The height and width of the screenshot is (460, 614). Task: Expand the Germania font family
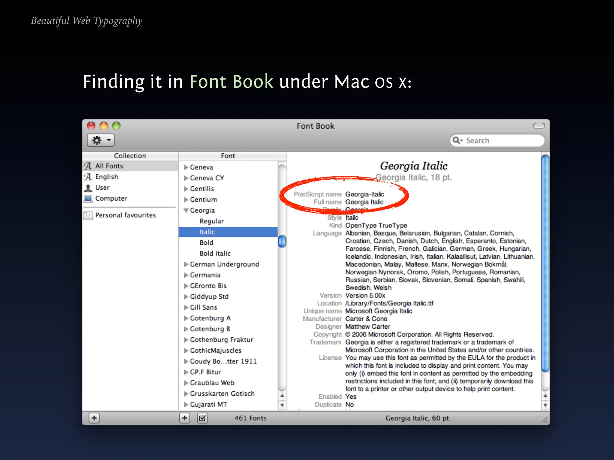click(x=186, y=275)
